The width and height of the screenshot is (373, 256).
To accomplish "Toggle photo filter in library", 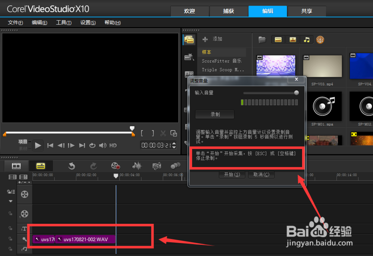I will [292, 40].
